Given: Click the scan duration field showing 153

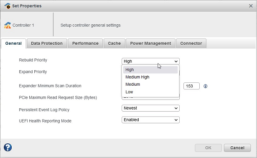Looking at the screenshot, I should pos(191,86).
